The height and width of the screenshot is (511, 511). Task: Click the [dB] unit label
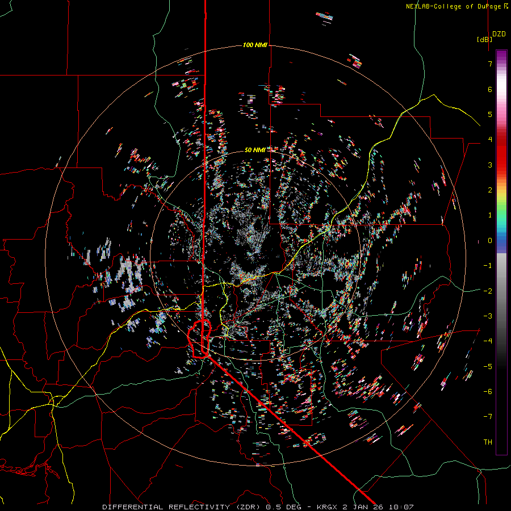[x=485, y=39]
